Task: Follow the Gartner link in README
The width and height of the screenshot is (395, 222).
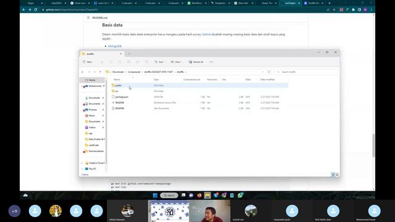Action: [207, 35]
